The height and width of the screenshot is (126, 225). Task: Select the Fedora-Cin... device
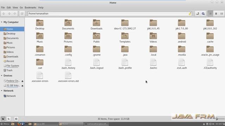(12, 81)
